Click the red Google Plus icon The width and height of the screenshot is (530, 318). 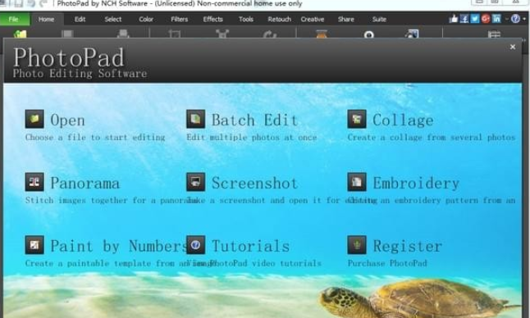tap(486, 19)
